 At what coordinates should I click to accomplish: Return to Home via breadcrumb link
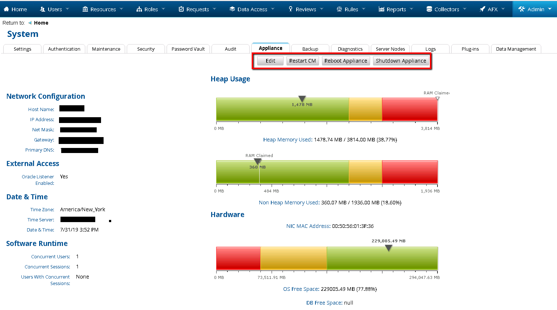click(x=41, y=23)
